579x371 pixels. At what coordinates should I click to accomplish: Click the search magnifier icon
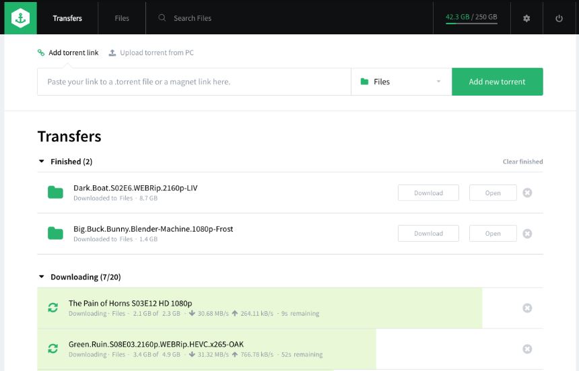[x=162, y=18]
